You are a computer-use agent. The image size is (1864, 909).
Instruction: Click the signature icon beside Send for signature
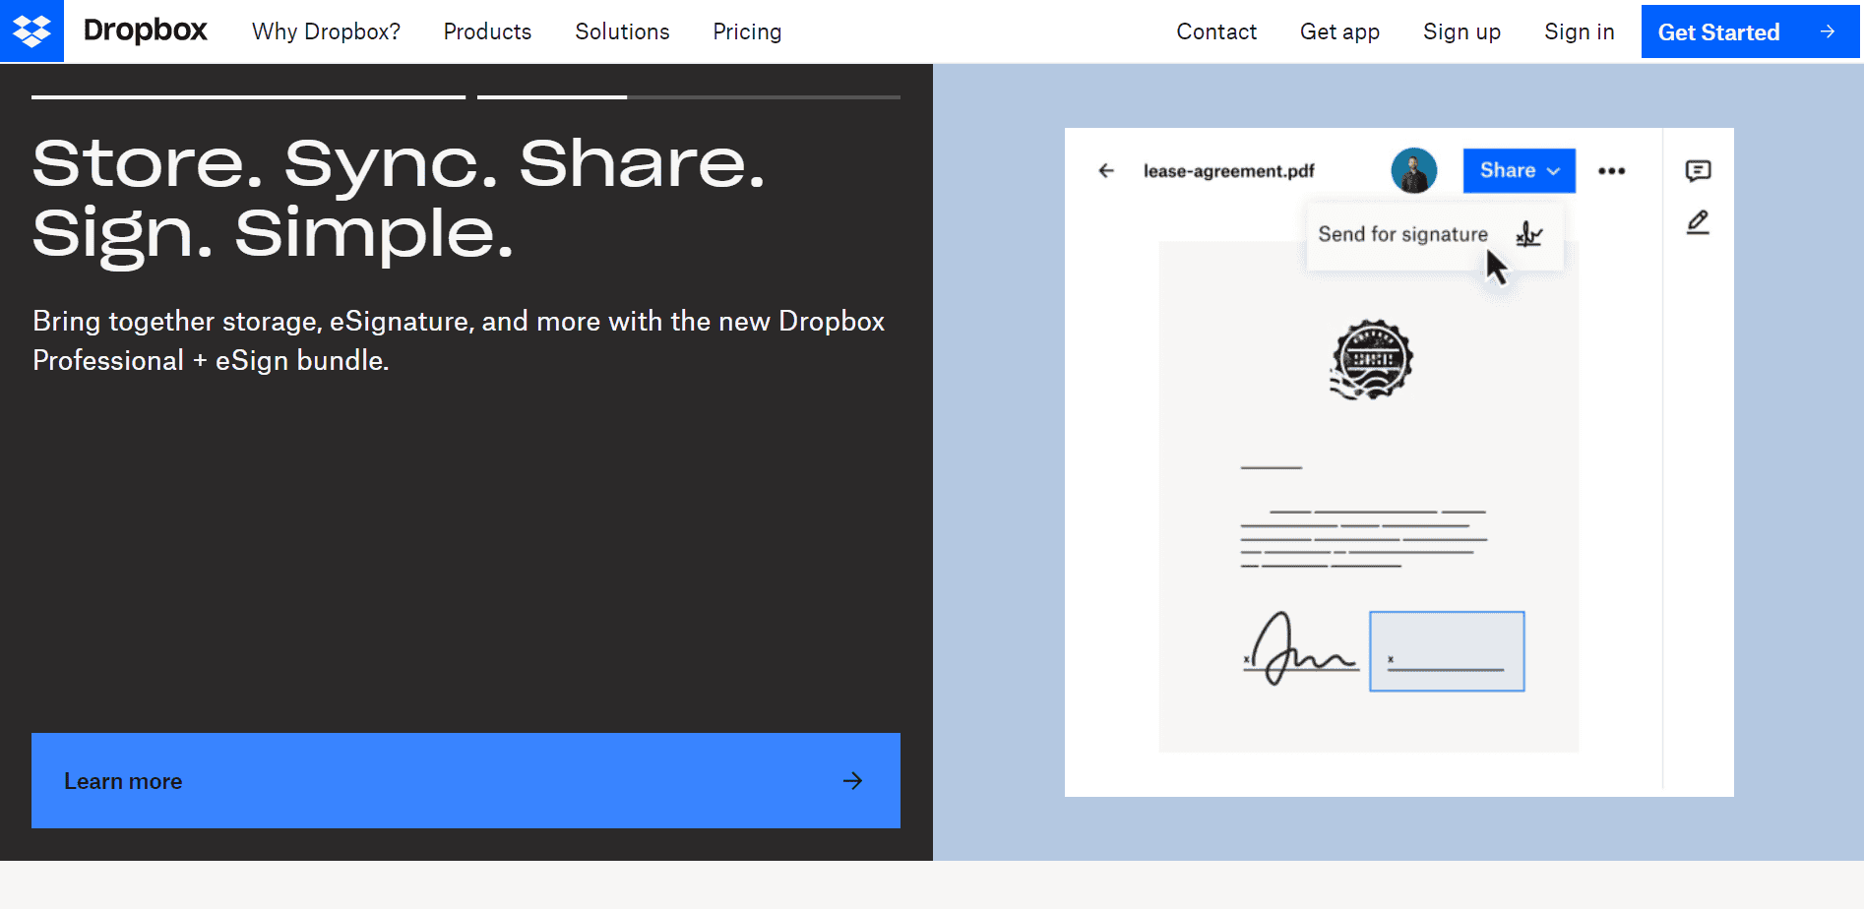point(1528,234)
